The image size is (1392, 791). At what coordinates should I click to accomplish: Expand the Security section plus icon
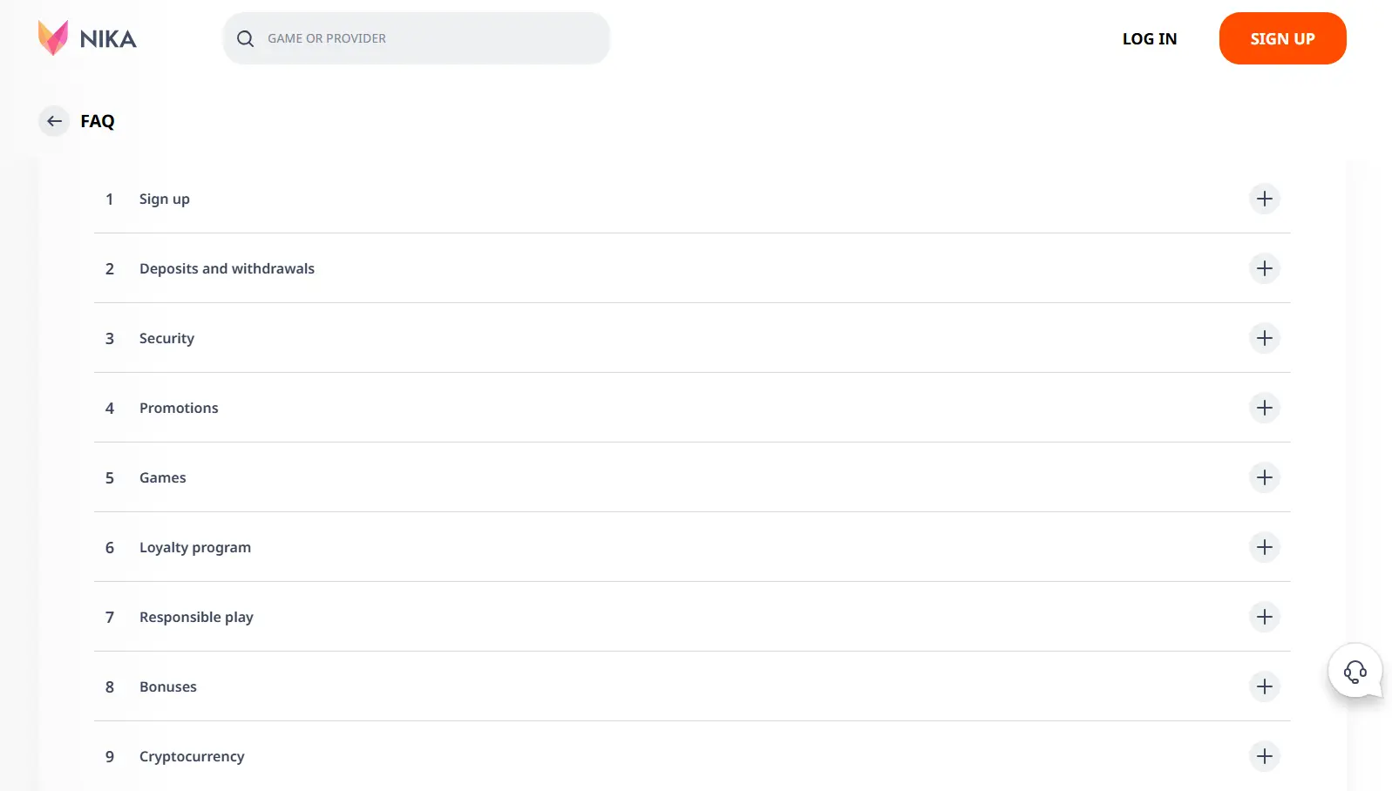(1264, 338)
